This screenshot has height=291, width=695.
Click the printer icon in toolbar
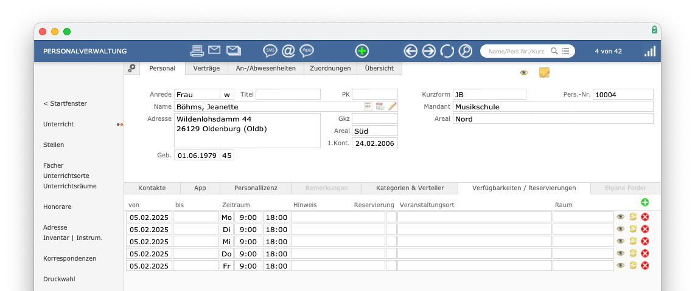pyautogui.click(x=197, y=51)
